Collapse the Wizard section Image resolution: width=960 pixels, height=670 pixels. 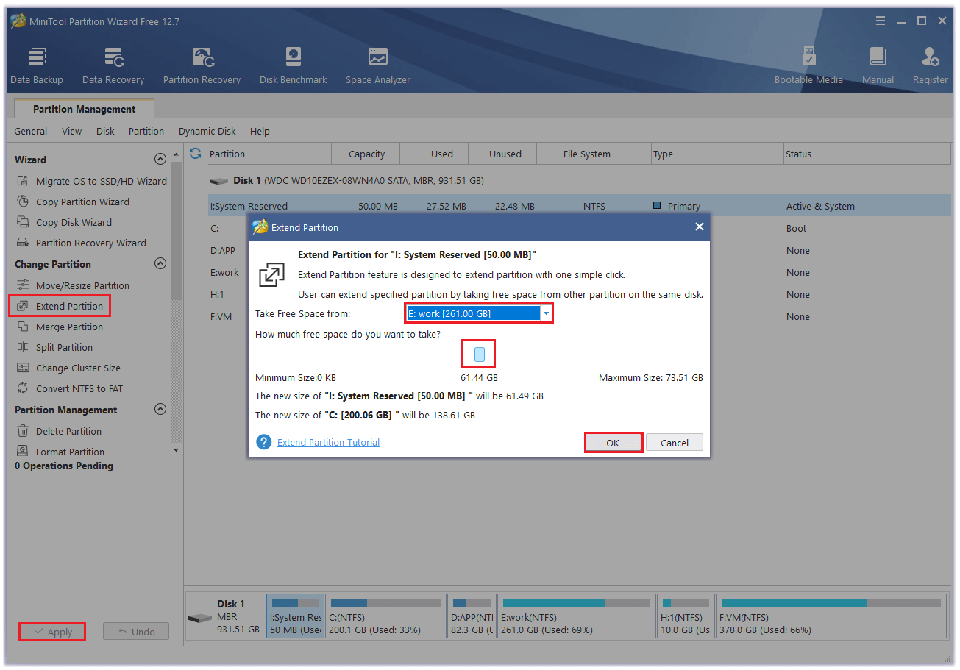point(160,159)
